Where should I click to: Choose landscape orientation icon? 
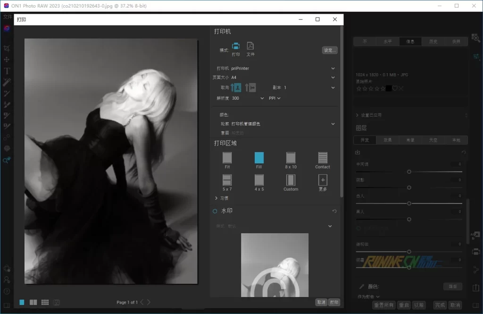coord(250,87)
